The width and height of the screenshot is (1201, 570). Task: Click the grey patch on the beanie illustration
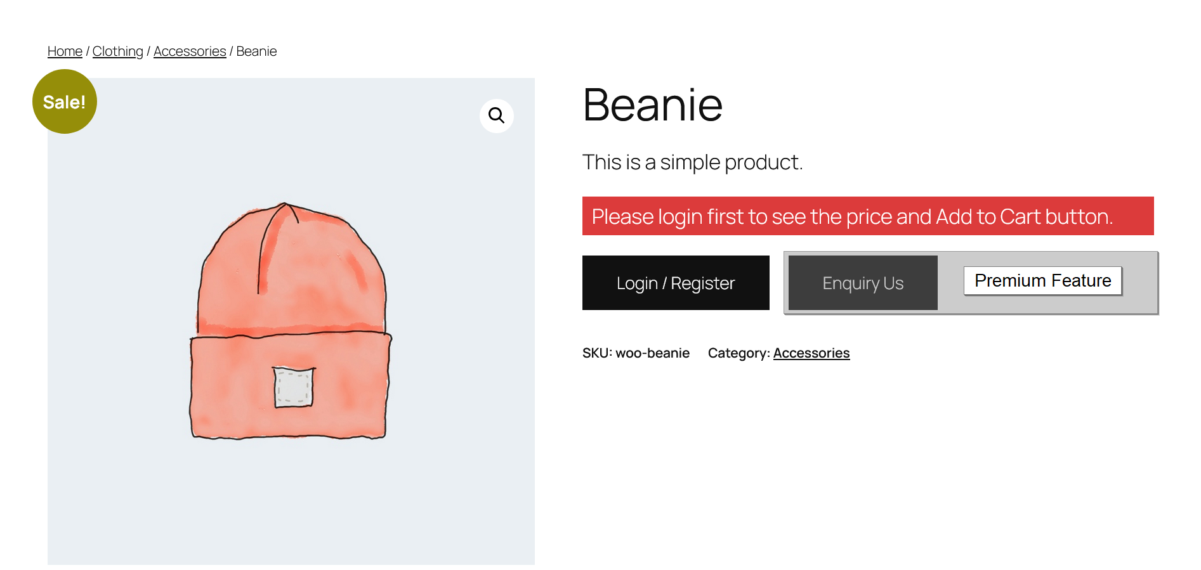[x=294, y=387]
